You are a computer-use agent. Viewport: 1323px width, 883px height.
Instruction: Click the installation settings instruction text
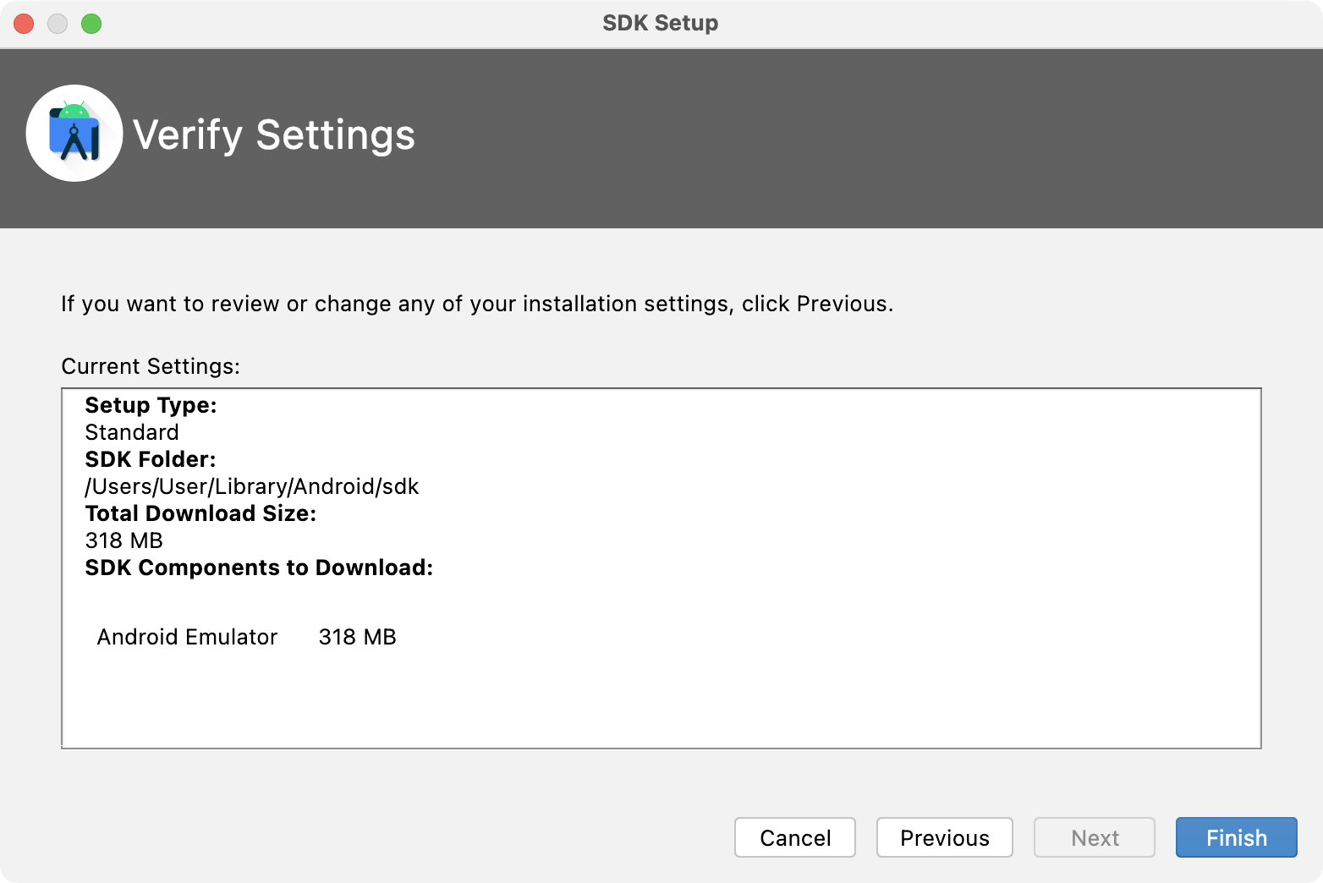(476, 304)
